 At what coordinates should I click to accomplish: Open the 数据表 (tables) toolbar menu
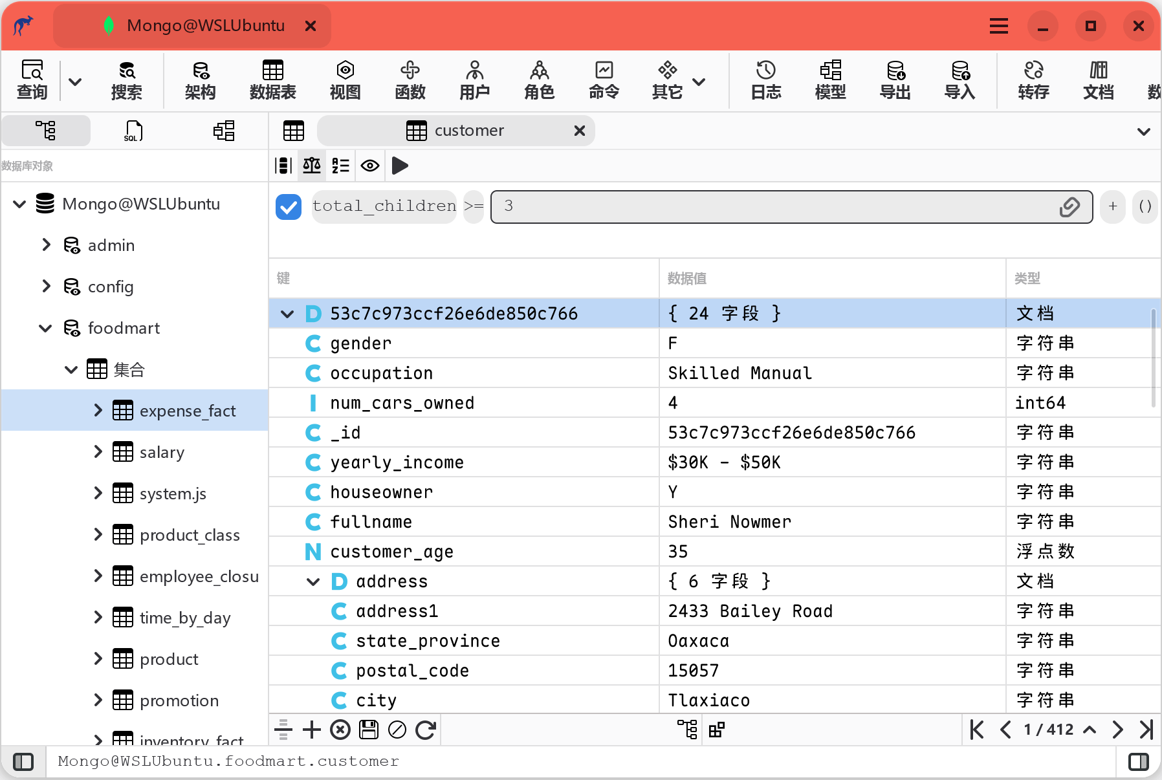click(x=272, y=80)
